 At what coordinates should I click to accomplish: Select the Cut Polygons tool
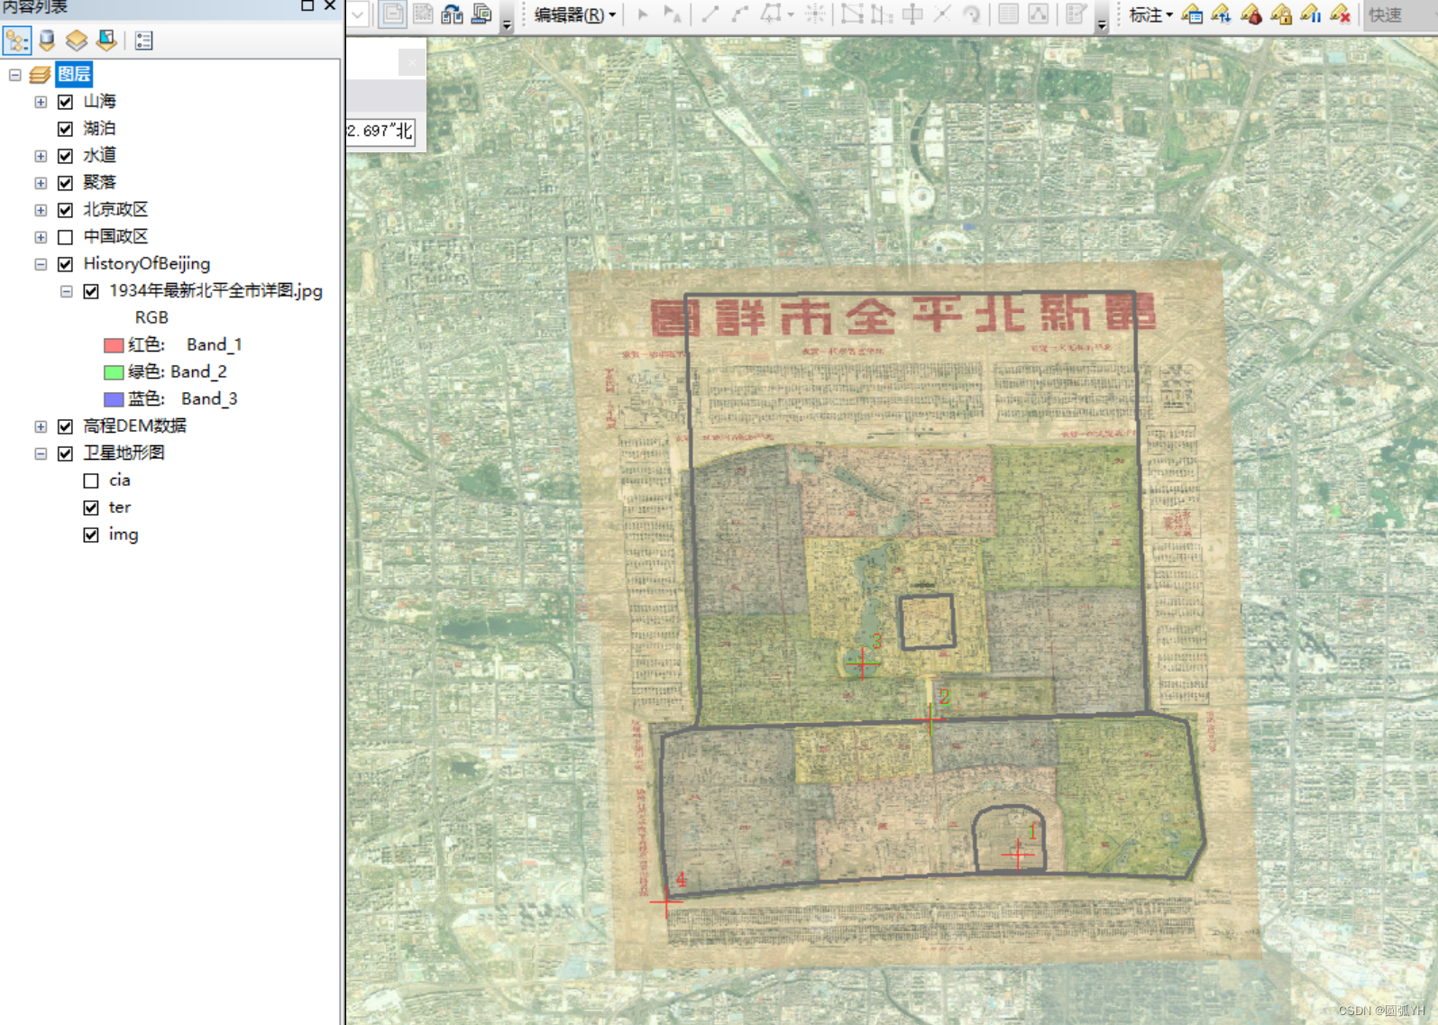(912, 14)
